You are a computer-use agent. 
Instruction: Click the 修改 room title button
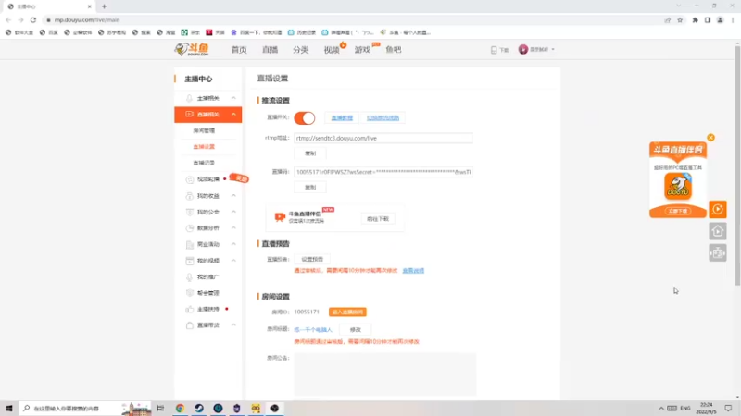click(356, 330)
